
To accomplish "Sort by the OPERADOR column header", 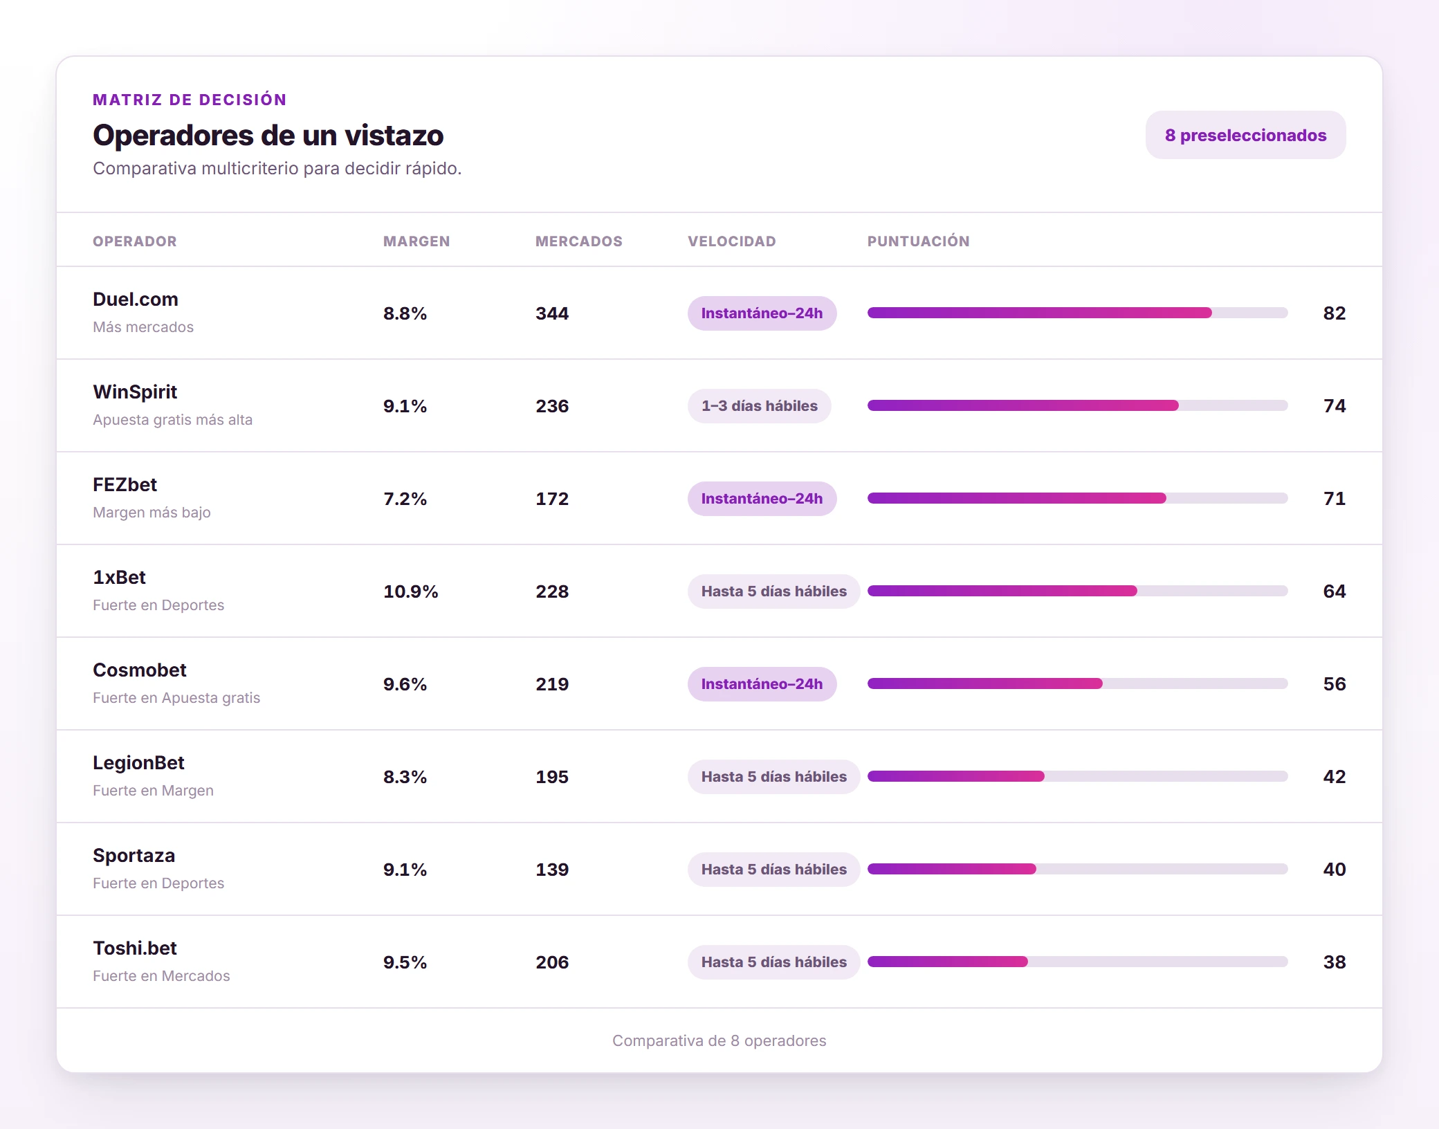I will pyautogui.click(x=135, y=241).
